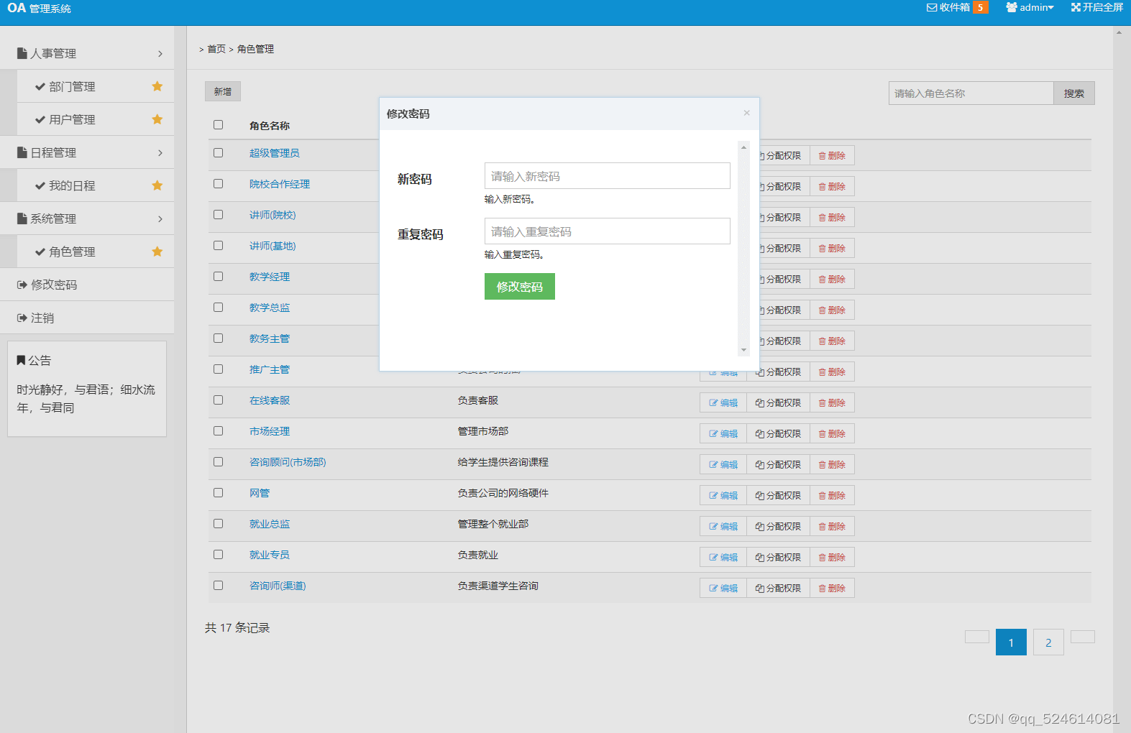Screen dimensions: 1131x733
Task: Click the document icon beside 日程管理
Action: (x=22, y=152)
